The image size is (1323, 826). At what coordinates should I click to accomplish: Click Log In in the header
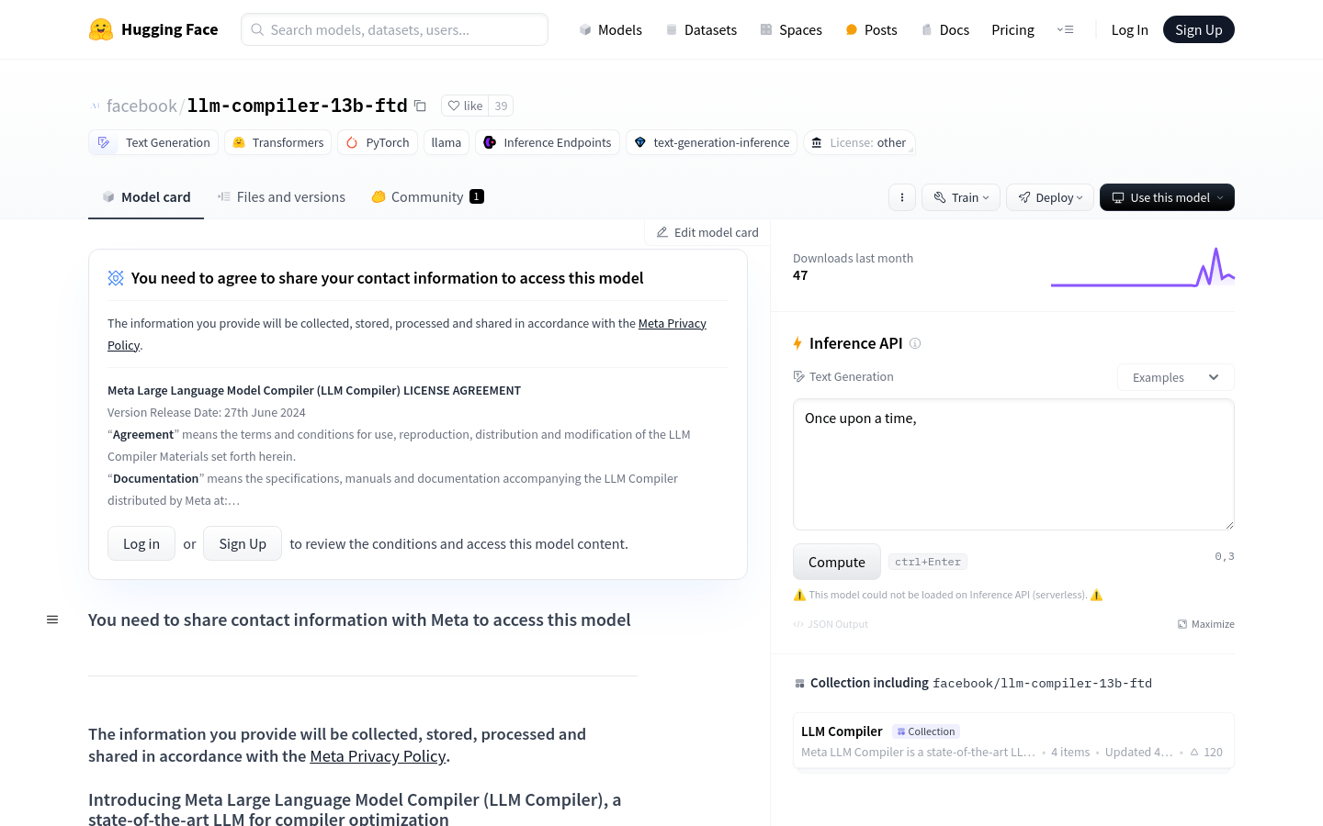[x=1129, y=29]
